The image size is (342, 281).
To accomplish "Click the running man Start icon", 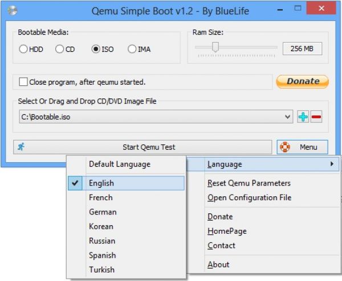I will pyautogui.click(x=21, y=147).
